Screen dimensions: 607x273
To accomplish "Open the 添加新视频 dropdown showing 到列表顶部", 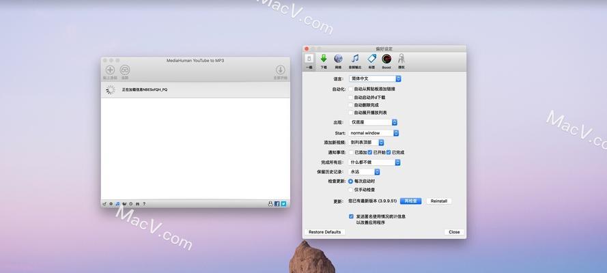I will (x=366, y=142).
